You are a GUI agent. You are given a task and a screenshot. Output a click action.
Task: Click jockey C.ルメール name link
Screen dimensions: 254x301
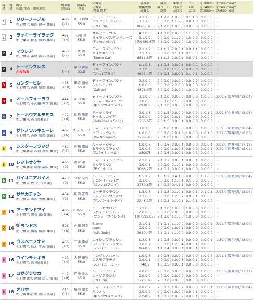coord(81,210)
